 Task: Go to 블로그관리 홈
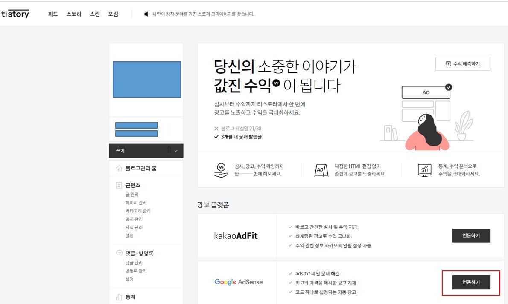141,168
